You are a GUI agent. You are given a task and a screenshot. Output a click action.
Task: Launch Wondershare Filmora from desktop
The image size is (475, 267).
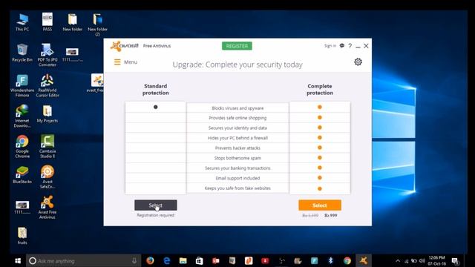point(22,86)
